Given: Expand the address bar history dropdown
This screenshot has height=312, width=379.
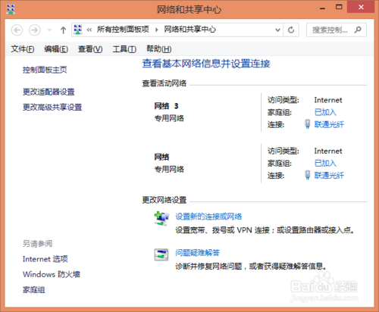Looking at the screenshot, I should [x=277, y=30].
